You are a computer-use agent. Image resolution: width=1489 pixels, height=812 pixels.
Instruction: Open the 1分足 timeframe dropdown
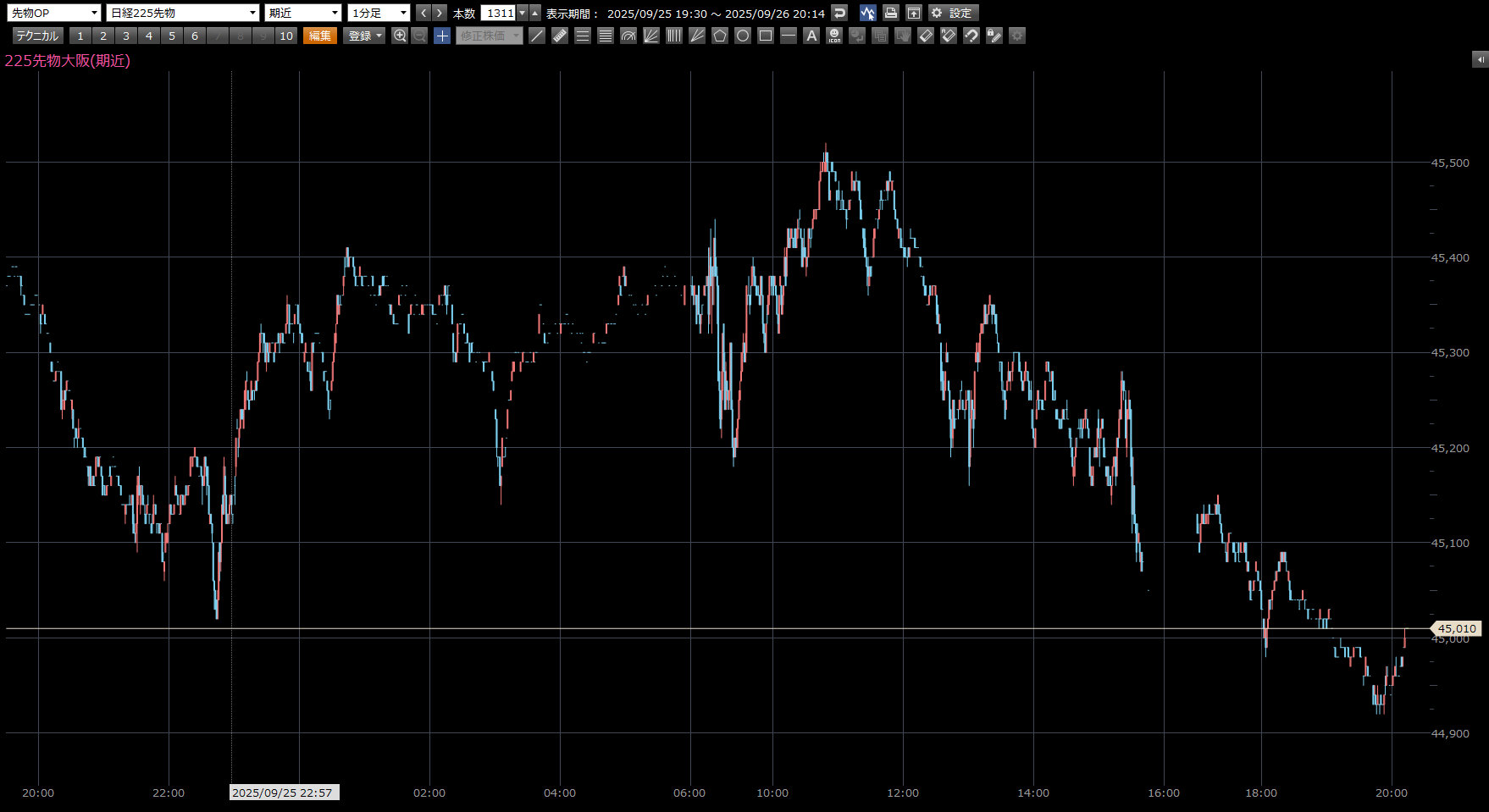tap(379, 13)
